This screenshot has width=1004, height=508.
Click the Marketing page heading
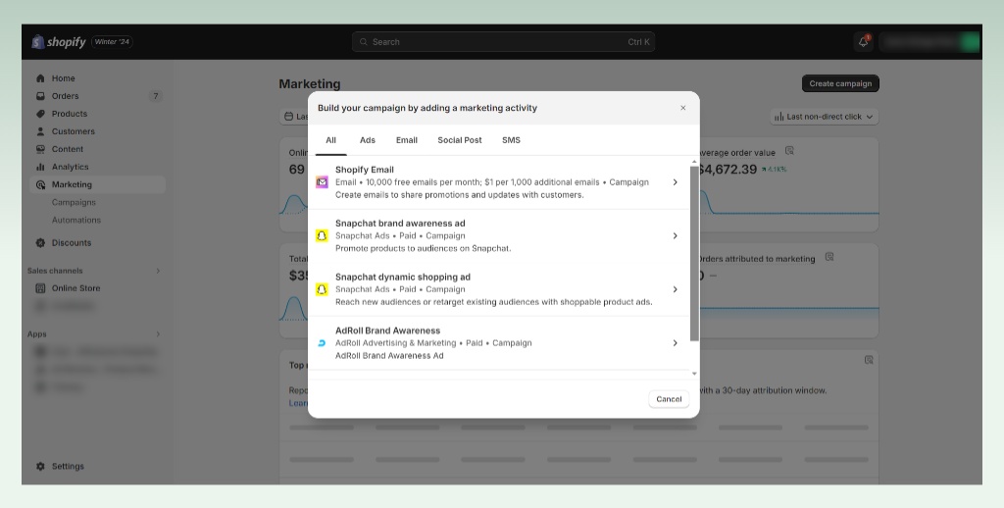(310, 84)
